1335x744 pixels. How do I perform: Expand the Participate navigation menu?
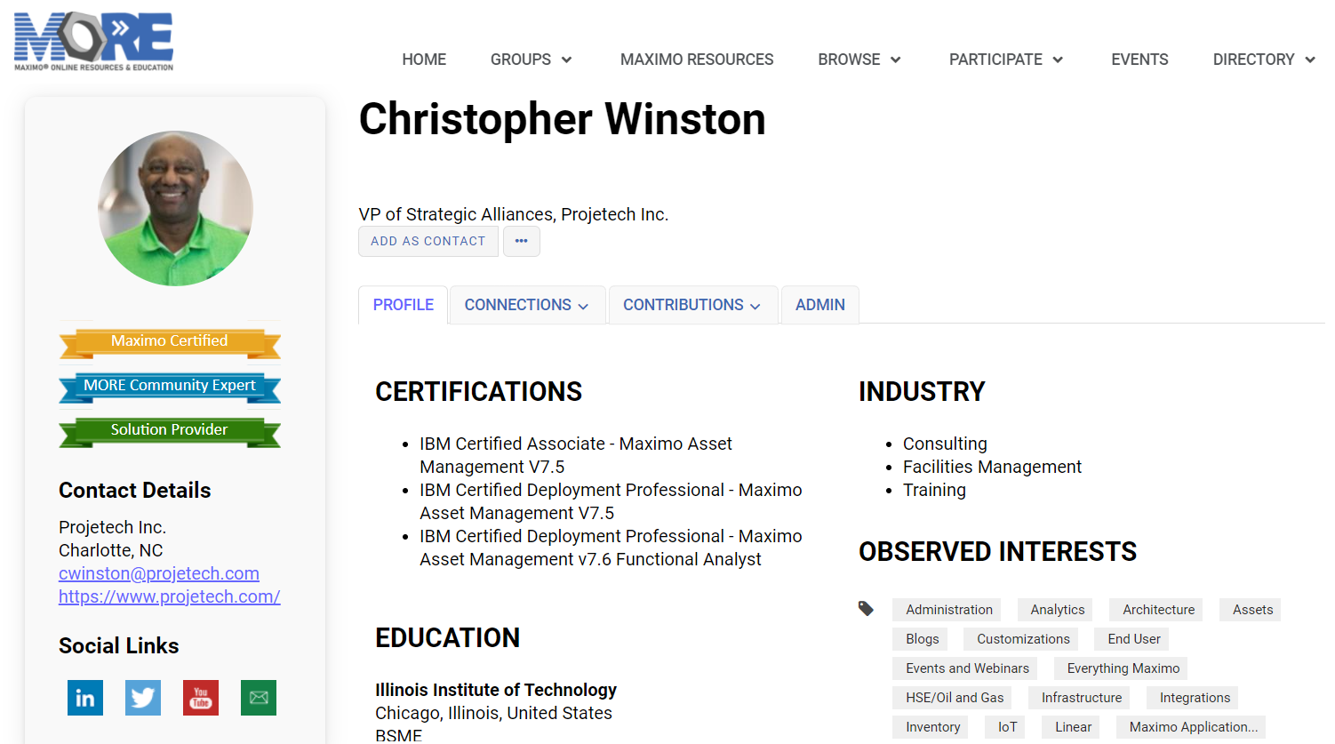[1006, 60]
